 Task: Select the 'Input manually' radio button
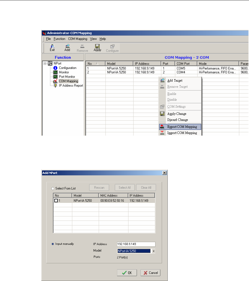53,244
